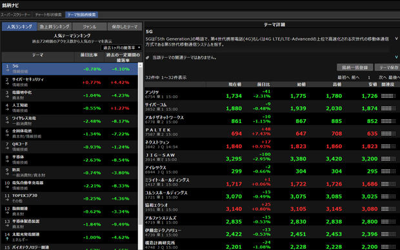Click the theme list scrollbar thumb

point(140,146)
